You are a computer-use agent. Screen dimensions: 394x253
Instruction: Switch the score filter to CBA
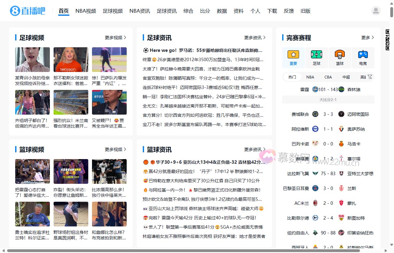click(328, 77)
